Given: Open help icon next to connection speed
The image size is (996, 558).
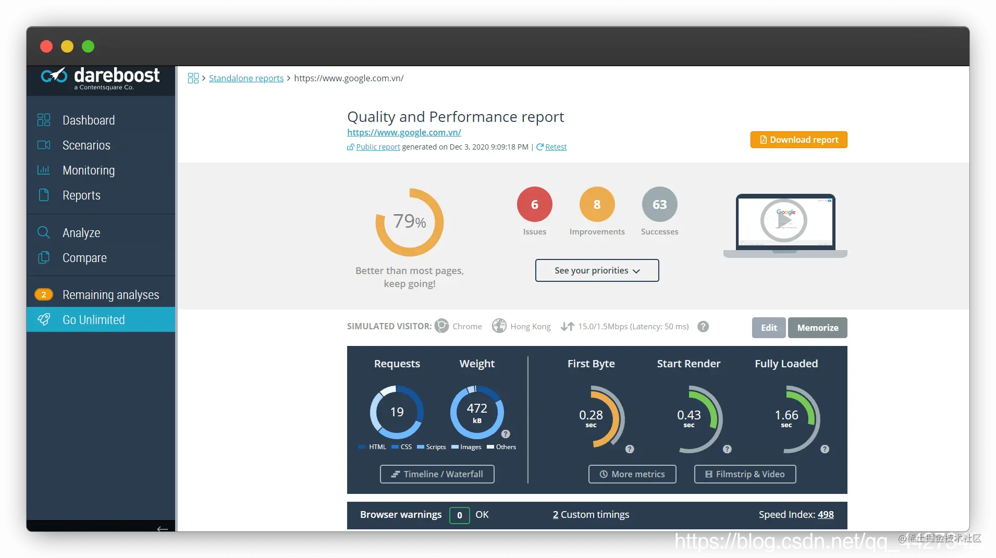Looking at the screenshot, I should coord(703,327).
